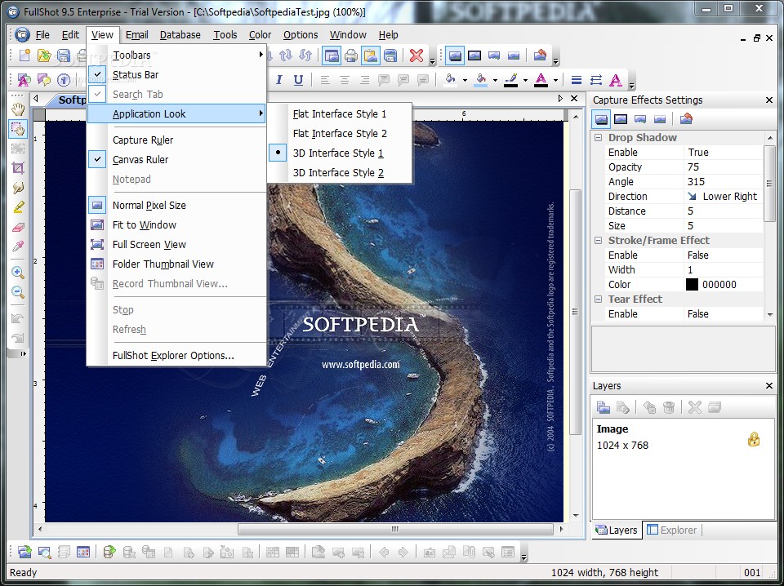Click the thumbnail grid icon in bottom toolbar
This screenshot has width=784, height=586.
click(83, 552)
